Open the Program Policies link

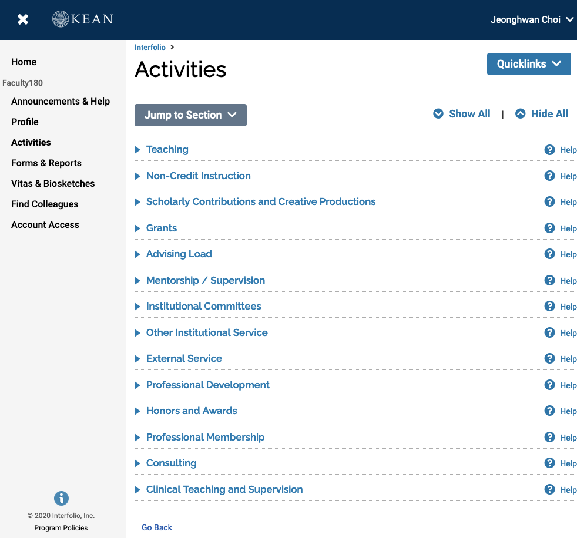[x=61, y=527]
